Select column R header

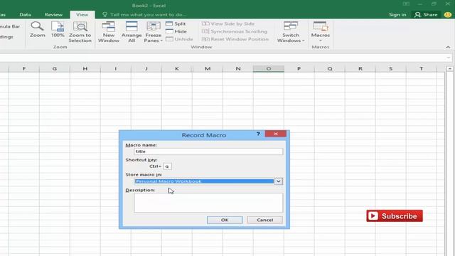click(360, 69)
